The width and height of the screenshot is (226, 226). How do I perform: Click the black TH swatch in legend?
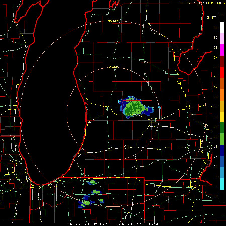click(x=222, y=195)
